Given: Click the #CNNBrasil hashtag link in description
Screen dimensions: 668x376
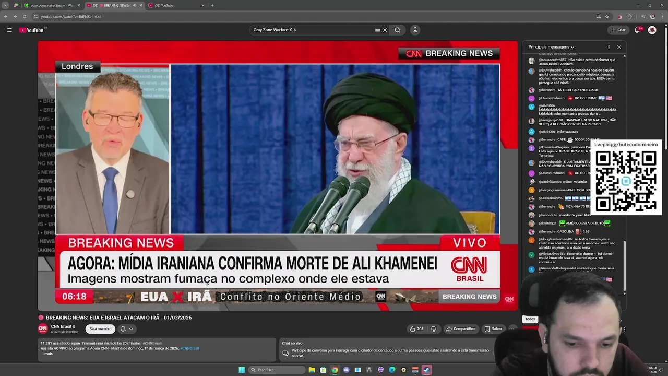Looking at the screenshot, I should 189,348.
